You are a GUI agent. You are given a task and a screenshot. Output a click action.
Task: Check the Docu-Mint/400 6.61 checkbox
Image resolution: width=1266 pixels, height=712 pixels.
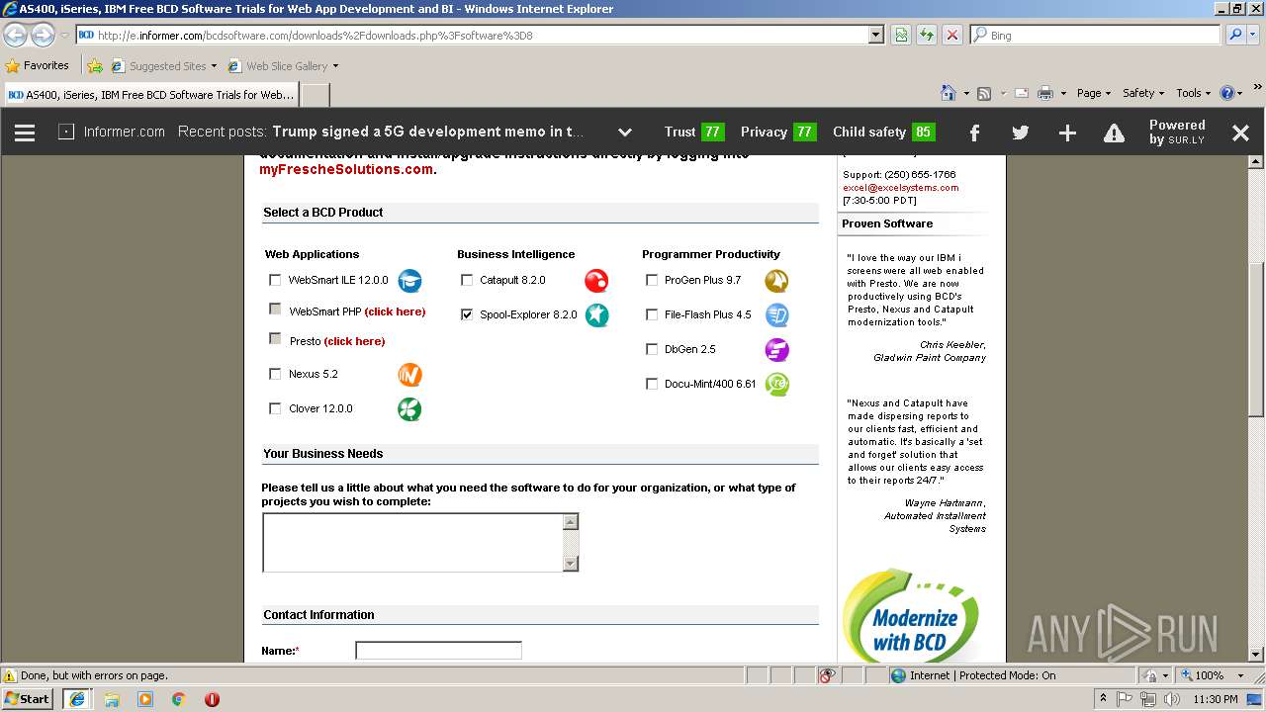(652, 384)
